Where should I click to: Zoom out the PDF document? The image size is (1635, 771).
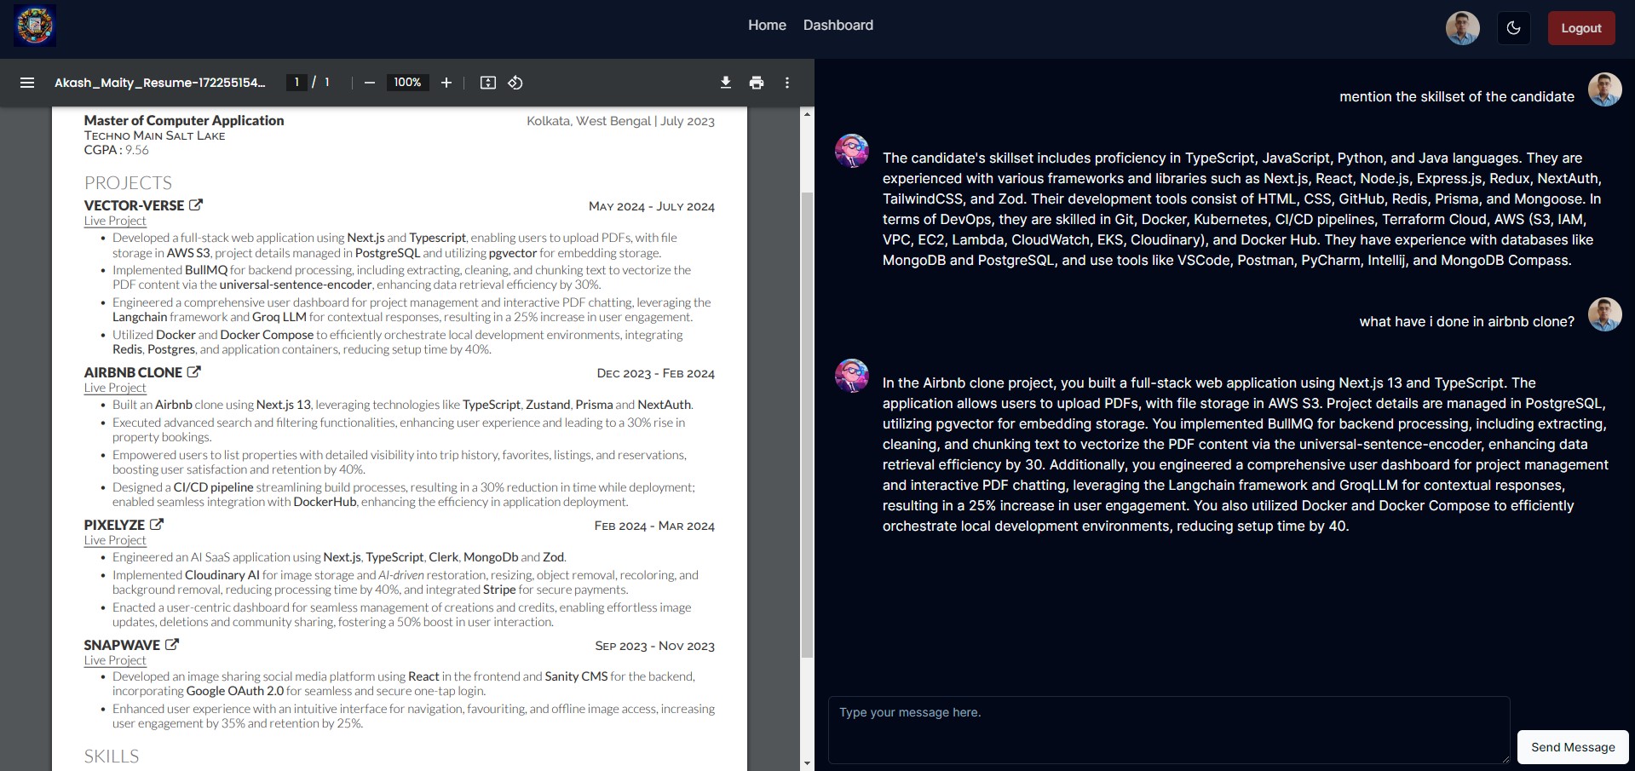click(369, 83)
